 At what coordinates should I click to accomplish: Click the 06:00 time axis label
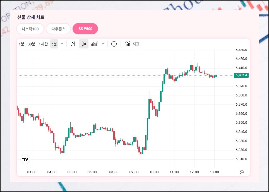92,172
